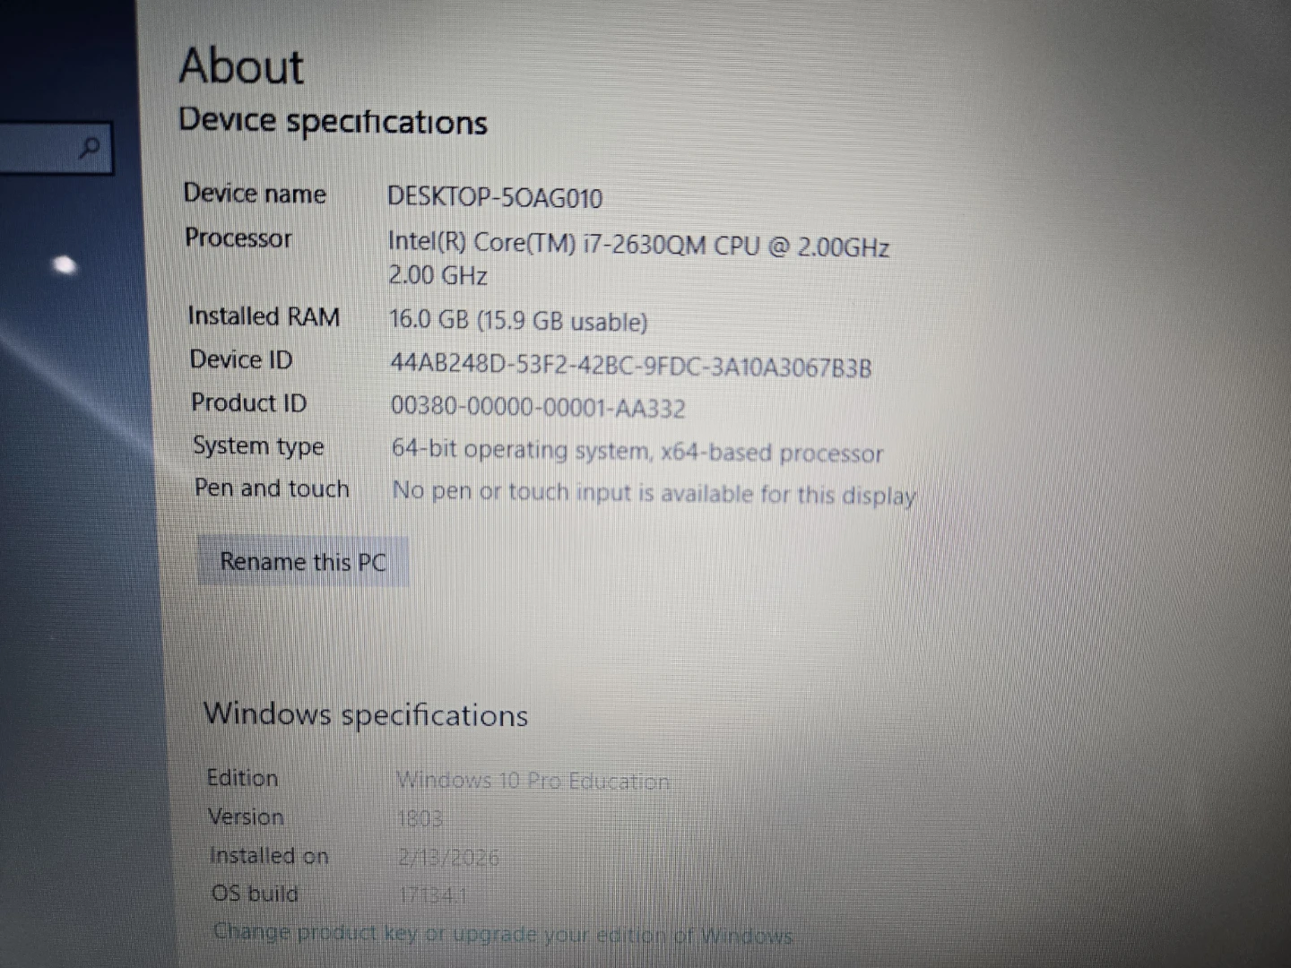Click the System type label
The image size is (1291, 968).
[258, 445]
